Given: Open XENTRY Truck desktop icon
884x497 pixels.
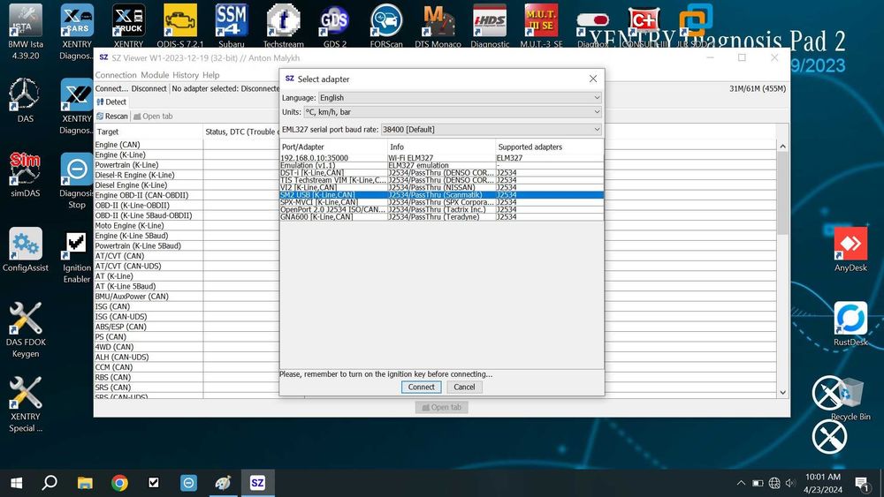Looking at the screenshot, I should 128,26.
